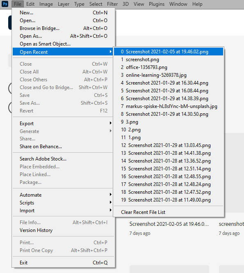Expand the Open Recent submenu arrow
This screenshot has height=273, width=244.
point(111,52)
